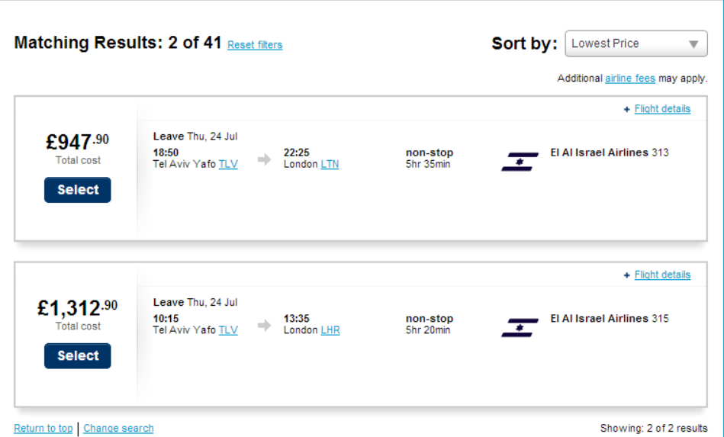Viewport: 724px width, 437px height.
Task: Click the El Al Israel Airlines 315 label
Action: pyautogui.click(x=609, y=319)
